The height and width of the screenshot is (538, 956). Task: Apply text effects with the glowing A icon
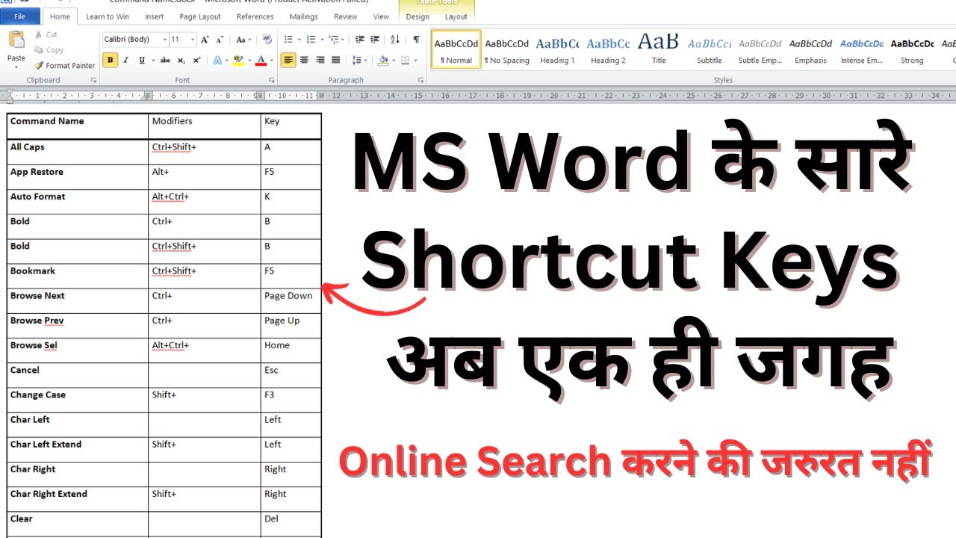pos(217,61)
